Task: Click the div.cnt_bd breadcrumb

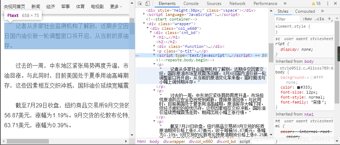Action: coord(226,141)
